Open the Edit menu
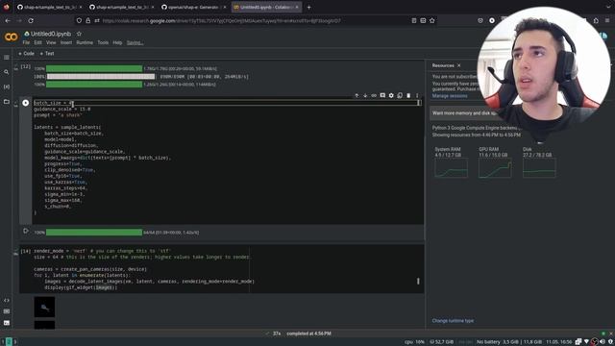The image size is (615, 346). 37,42
